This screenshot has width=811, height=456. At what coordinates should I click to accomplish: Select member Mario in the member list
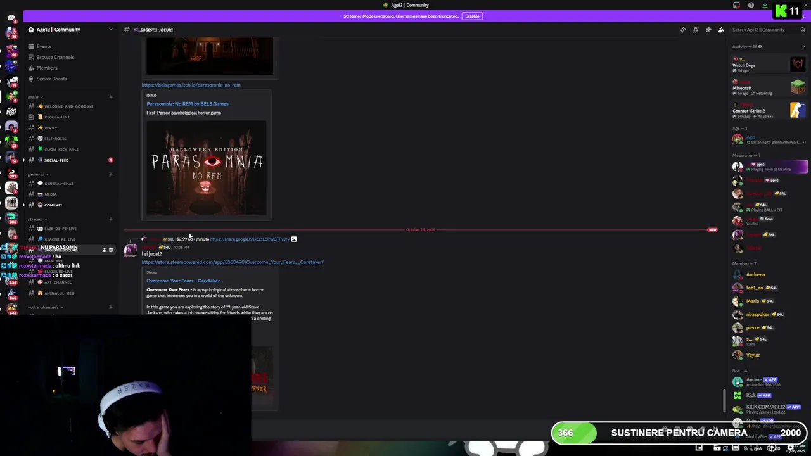(768, 301)
